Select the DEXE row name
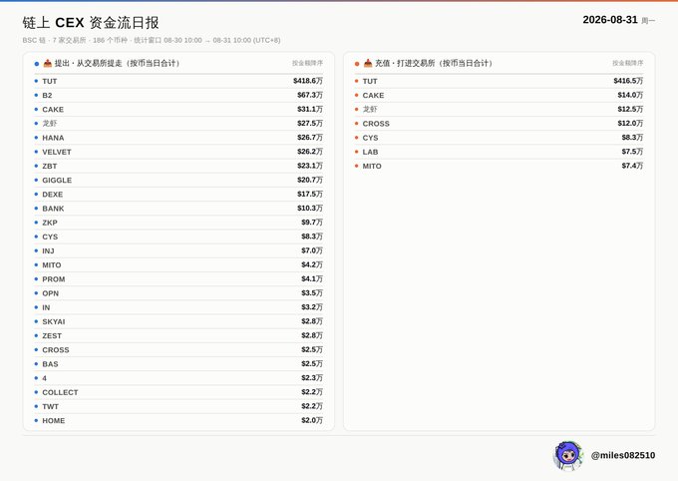Image resolution: width=678 pixels, height=481 pixels. pyautogui.click(x=53, y=195)
